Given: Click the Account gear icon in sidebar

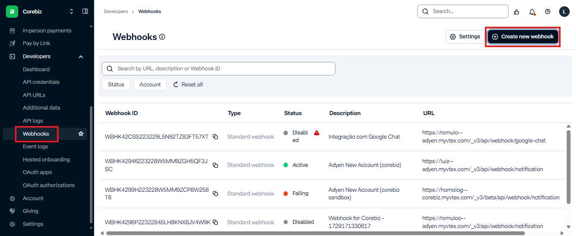Looking at the screenshot, I should click(x=12, y=198).
